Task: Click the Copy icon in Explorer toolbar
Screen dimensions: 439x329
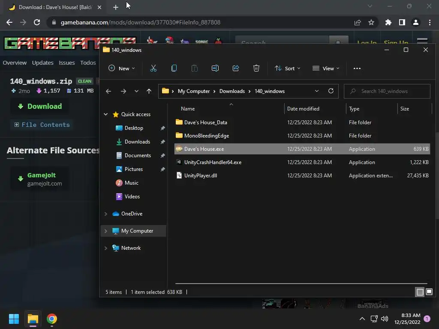Action: coord(174,68)
